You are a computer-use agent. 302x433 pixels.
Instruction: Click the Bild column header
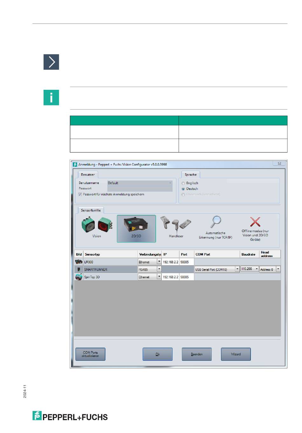(x=79, y=254)
